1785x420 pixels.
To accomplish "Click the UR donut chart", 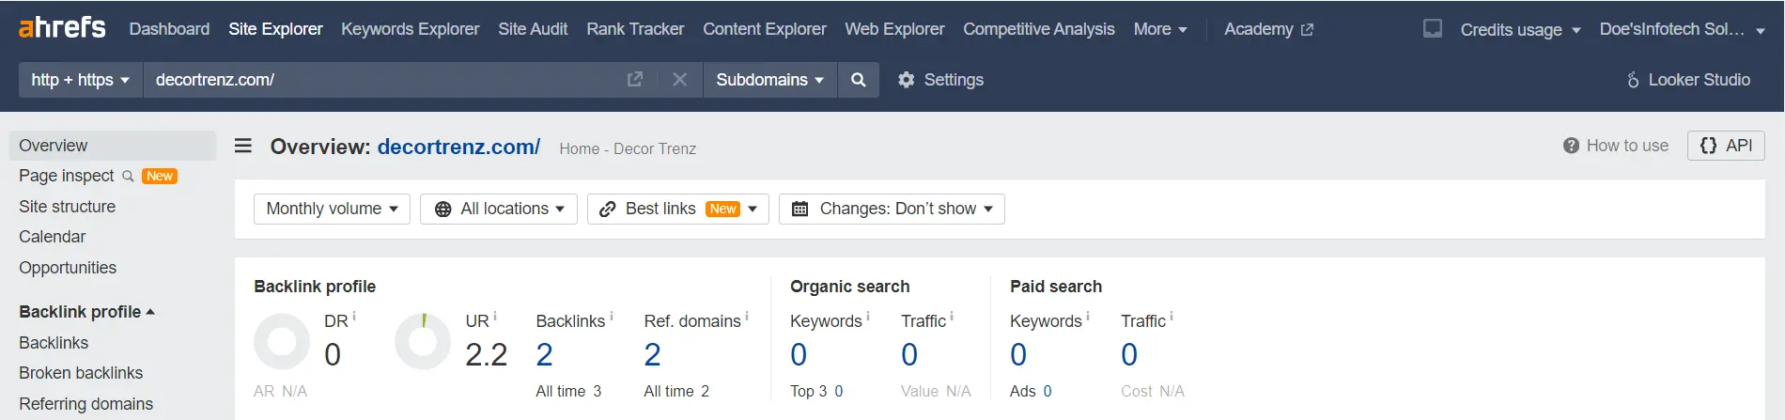I will click(423, 341).
